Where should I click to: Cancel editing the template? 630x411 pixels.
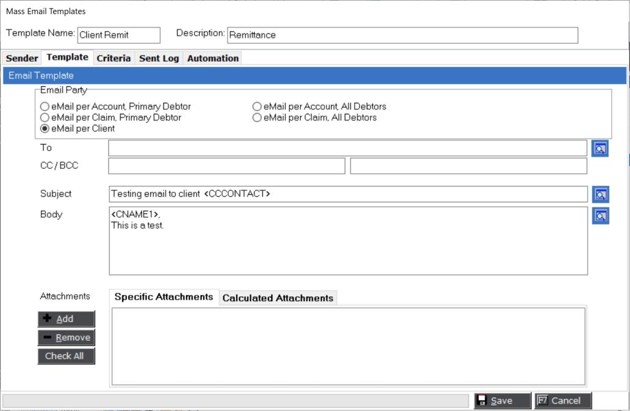562,401
